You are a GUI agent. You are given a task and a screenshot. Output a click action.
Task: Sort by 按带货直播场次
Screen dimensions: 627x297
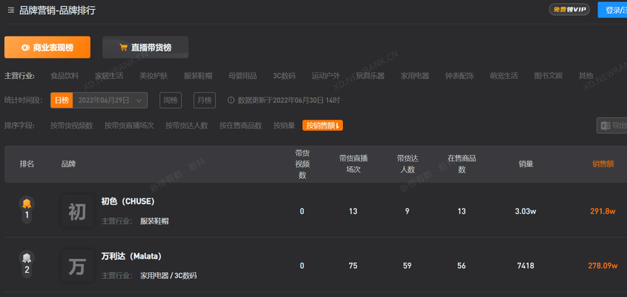click(129, 126)
